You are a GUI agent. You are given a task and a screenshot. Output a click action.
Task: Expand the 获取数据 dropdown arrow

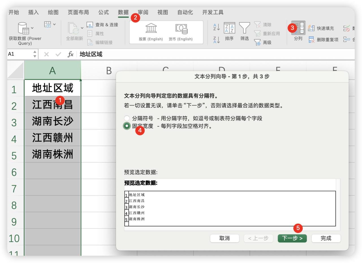[x=32, y=27]
